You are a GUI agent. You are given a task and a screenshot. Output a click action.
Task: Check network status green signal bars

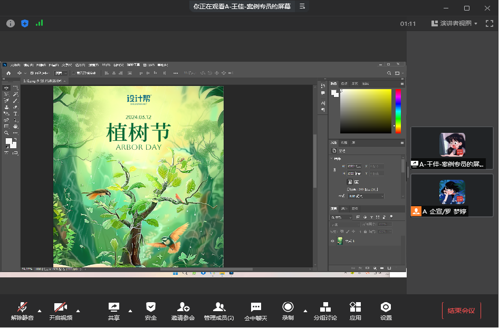point(39,23)
